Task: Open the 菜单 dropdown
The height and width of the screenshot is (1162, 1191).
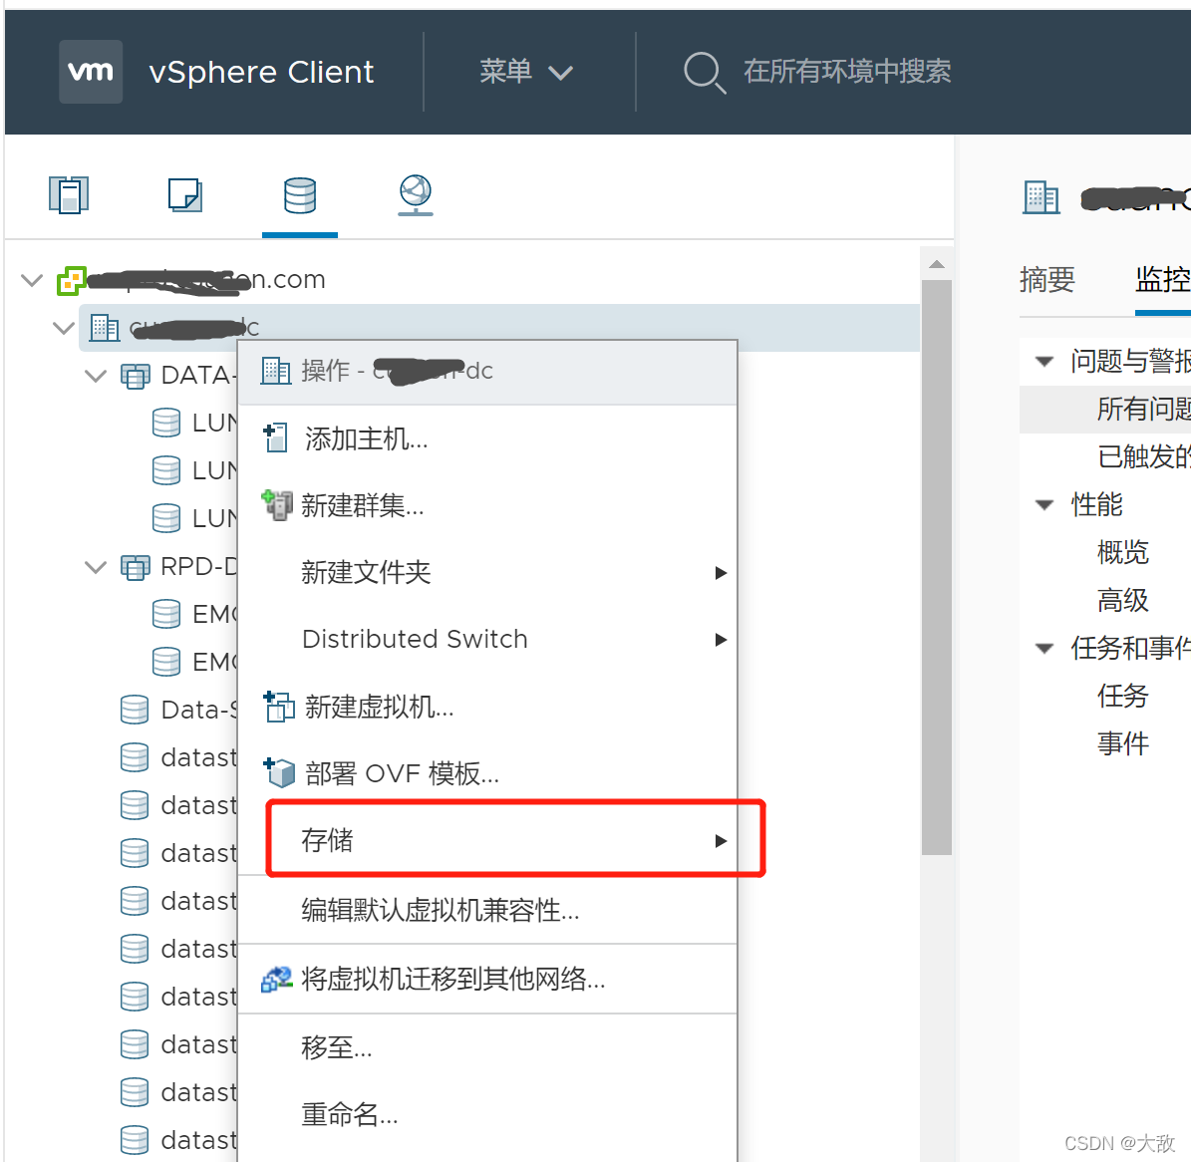Action: (525, 72)
